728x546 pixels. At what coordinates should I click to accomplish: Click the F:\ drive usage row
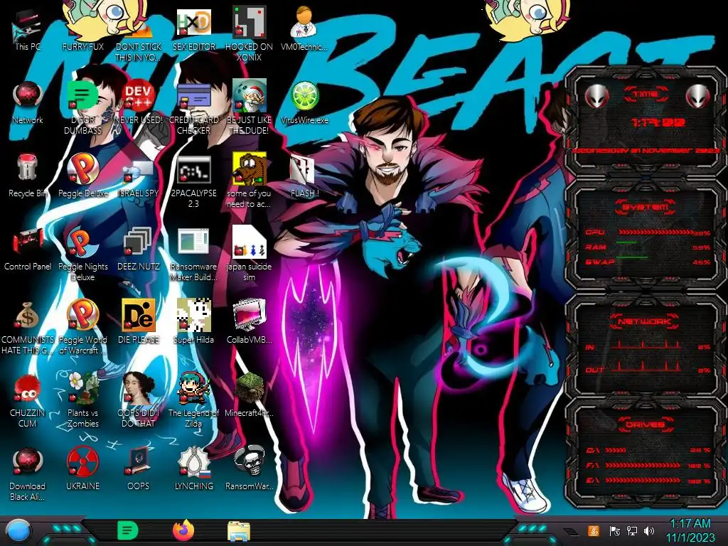pyautogui.click(x=648, y=465)
